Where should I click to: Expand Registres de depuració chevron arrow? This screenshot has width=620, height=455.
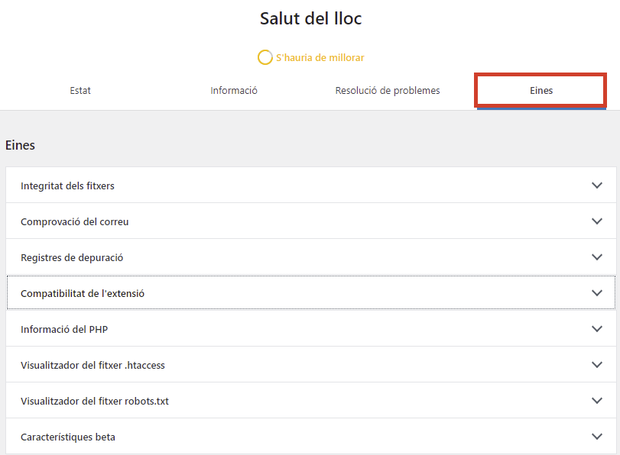coord(596,257)
